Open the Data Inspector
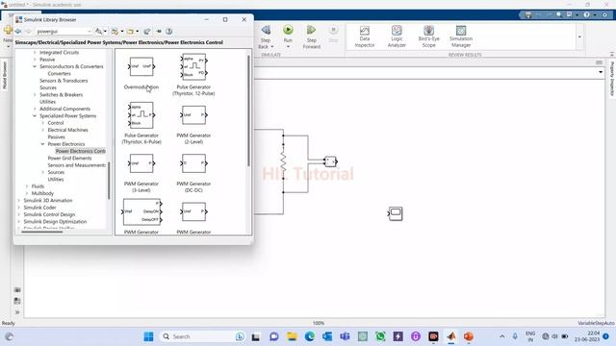Viewport: 616px width, 346px height. pos(365,37)
